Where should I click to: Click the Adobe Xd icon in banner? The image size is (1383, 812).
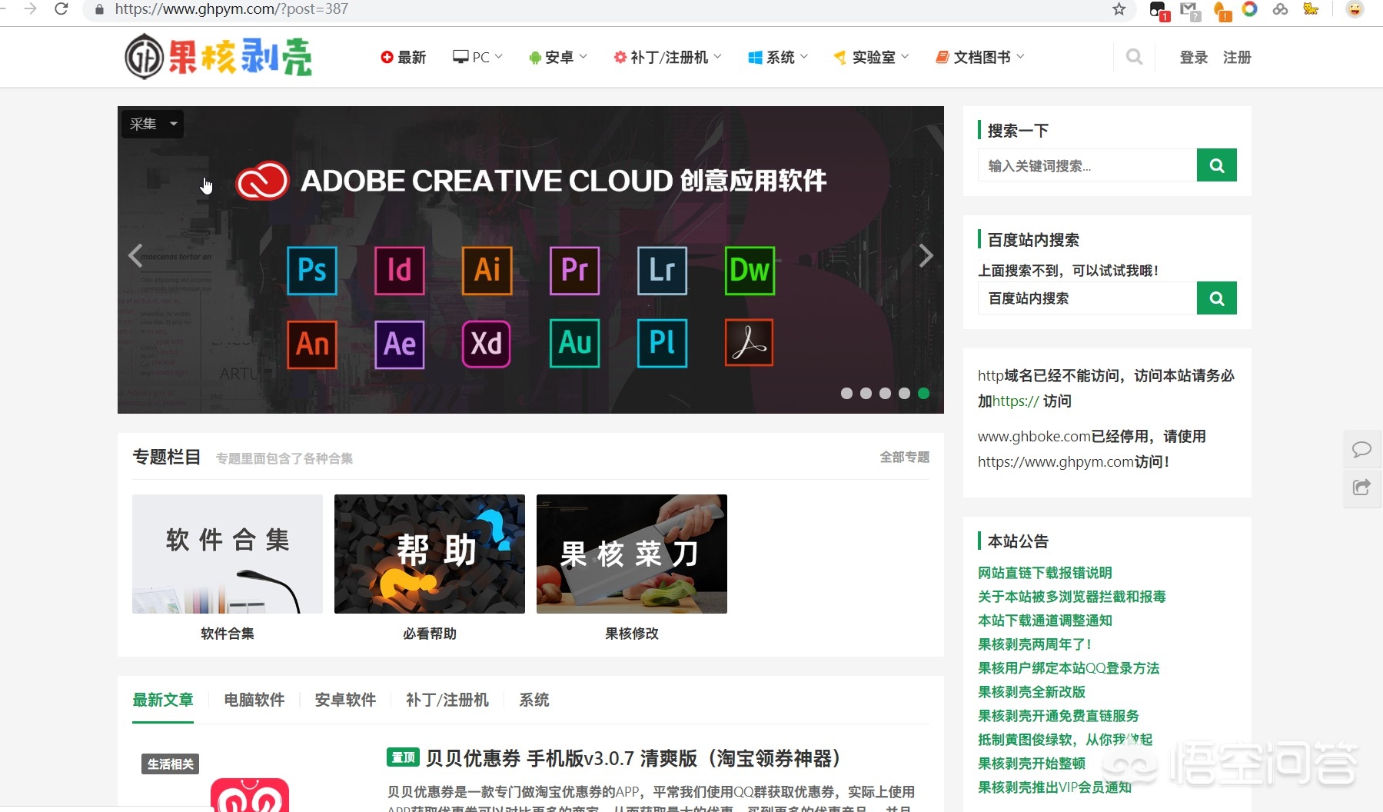[x=487, y=344]
